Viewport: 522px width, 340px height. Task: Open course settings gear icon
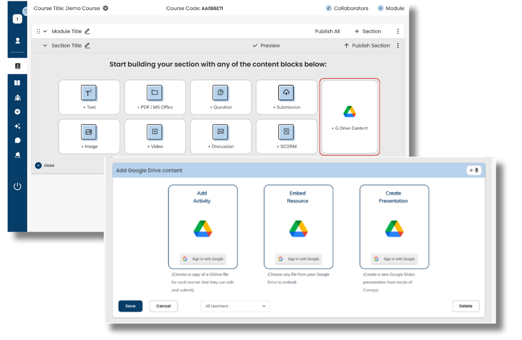106,8
